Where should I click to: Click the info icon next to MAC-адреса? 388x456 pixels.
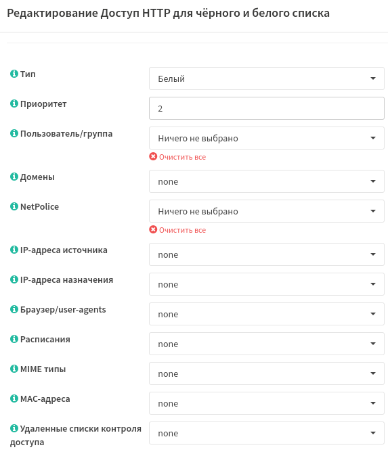point(14,398)
